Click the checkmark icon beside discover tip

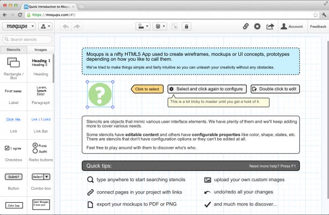(x=207, y=204)
